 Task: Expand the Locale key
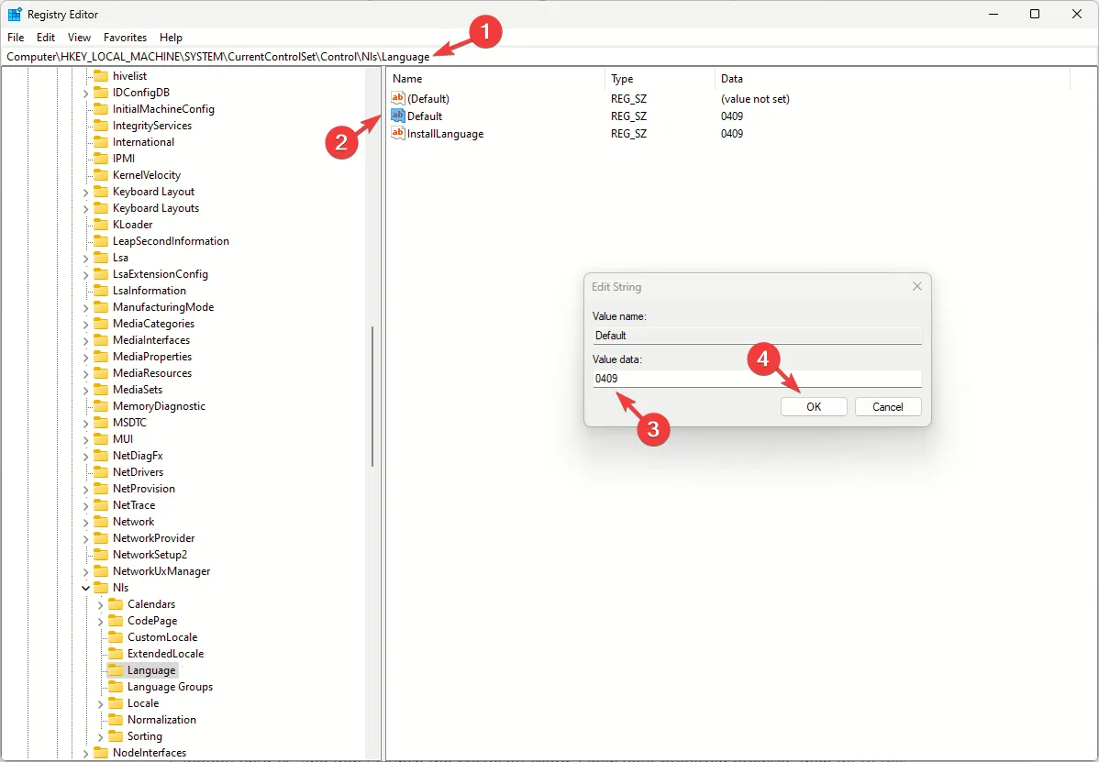click(100, 704)
